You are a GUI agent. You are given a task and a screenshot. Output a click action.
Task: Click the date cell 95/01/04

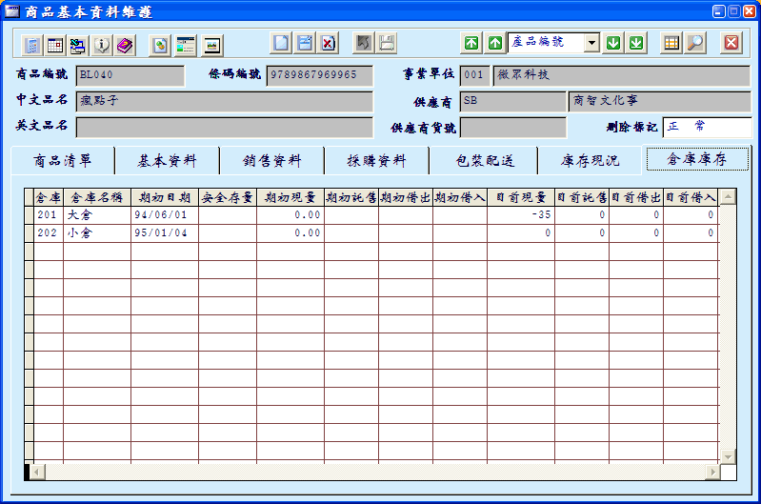point(165,233)
